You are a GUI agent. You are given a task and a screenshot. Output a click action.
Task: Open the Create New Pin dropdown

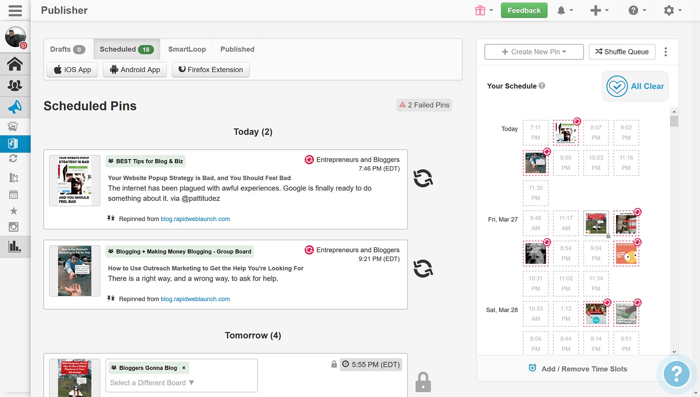point(534,52)
